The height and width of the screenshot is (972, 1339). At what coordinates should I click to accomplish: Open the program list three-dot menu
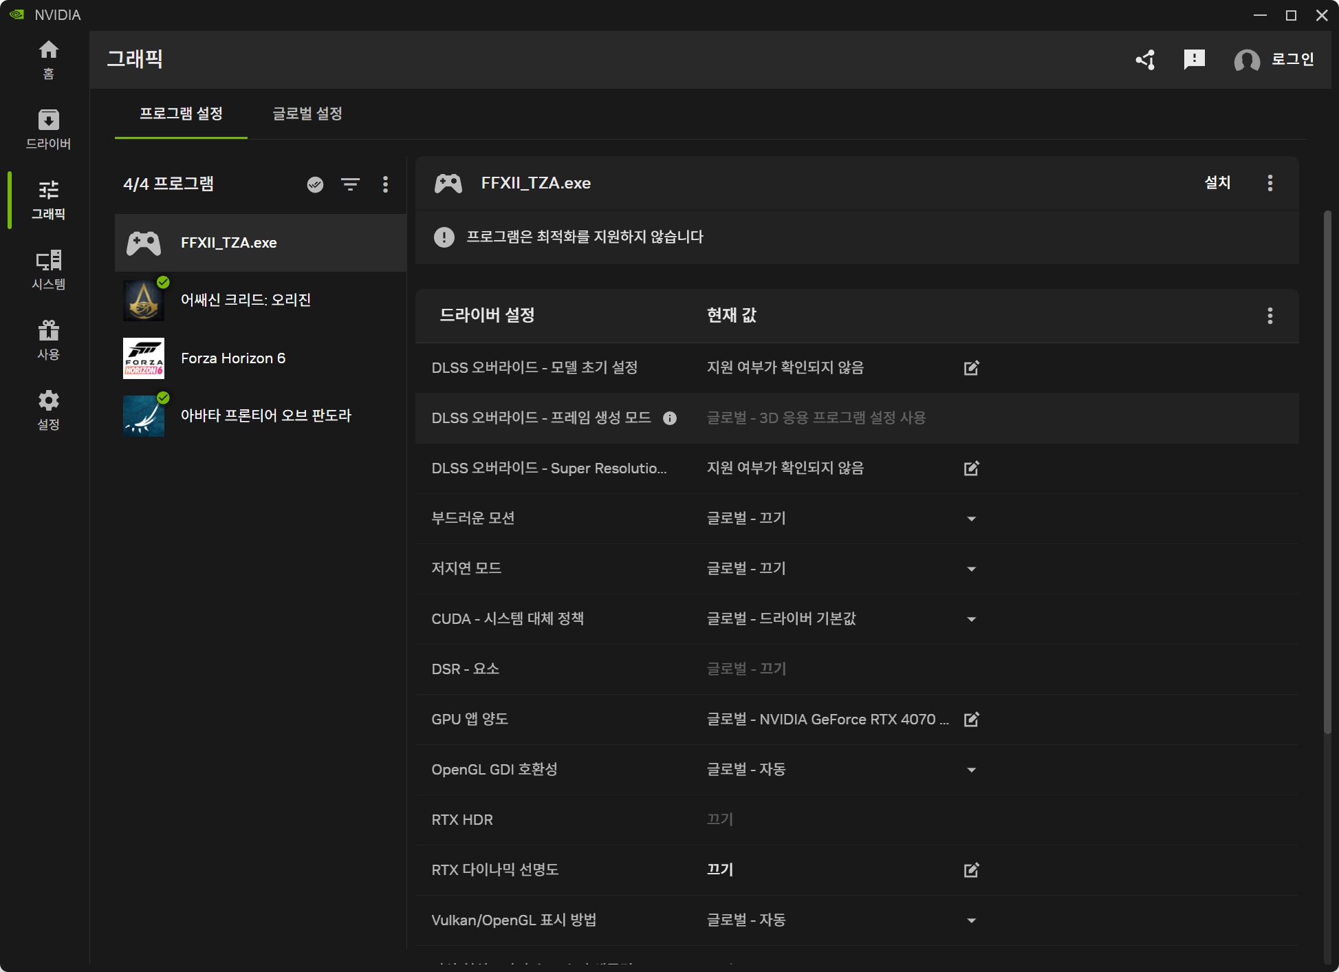(385, 184)
